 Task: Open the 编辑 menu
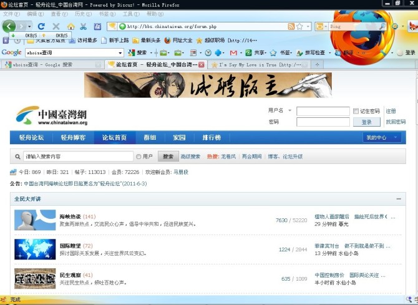coord(35,14)
